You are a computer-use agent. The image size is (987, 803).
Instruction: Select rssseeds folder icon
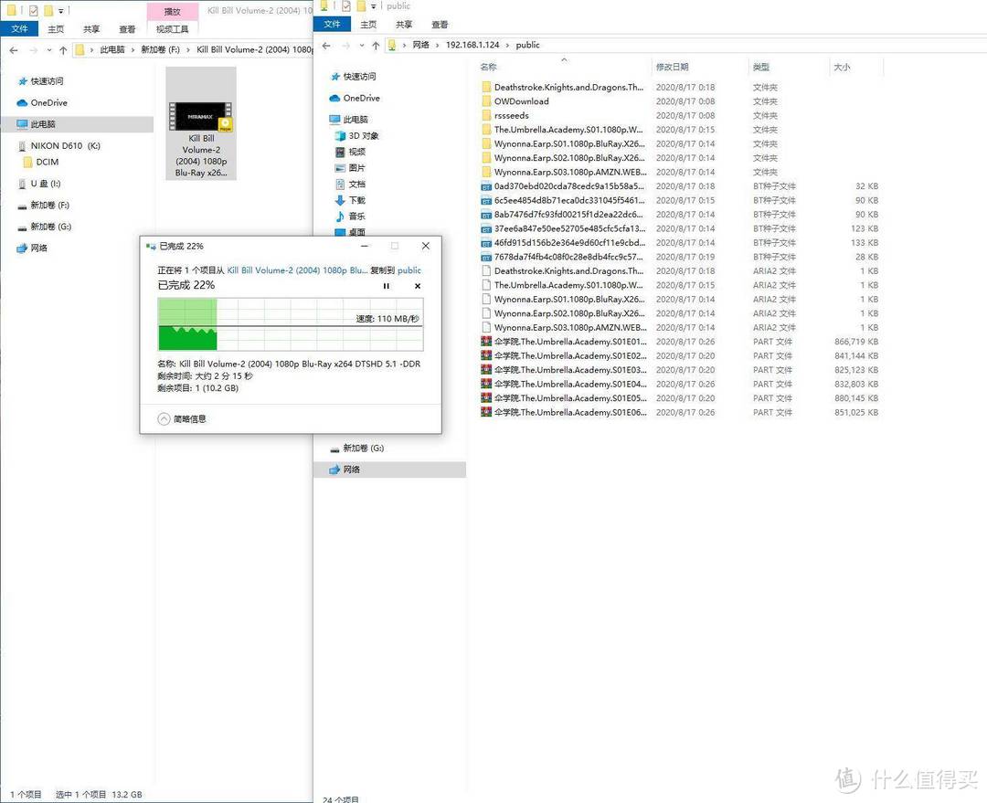click(x=486, y=116)
